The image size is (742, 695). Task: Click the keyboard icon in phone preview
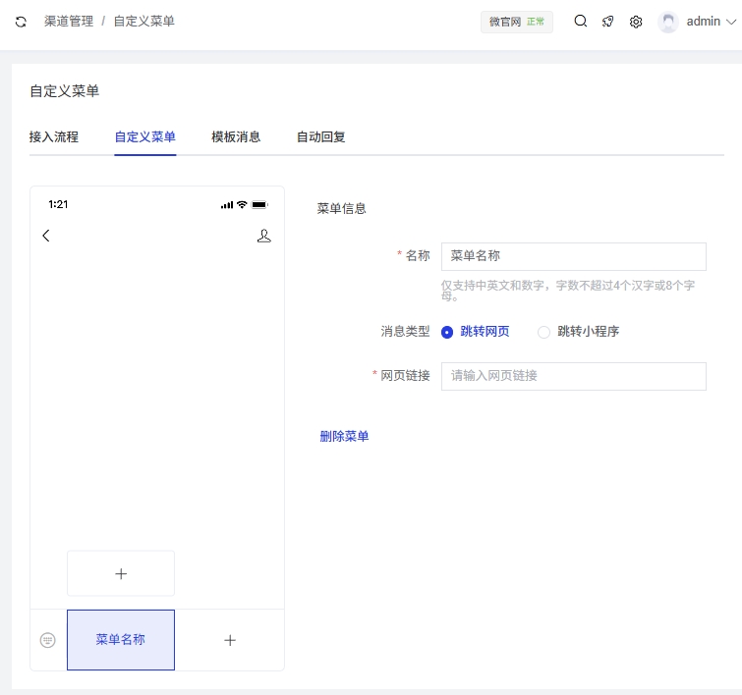(x=48, y=640)
